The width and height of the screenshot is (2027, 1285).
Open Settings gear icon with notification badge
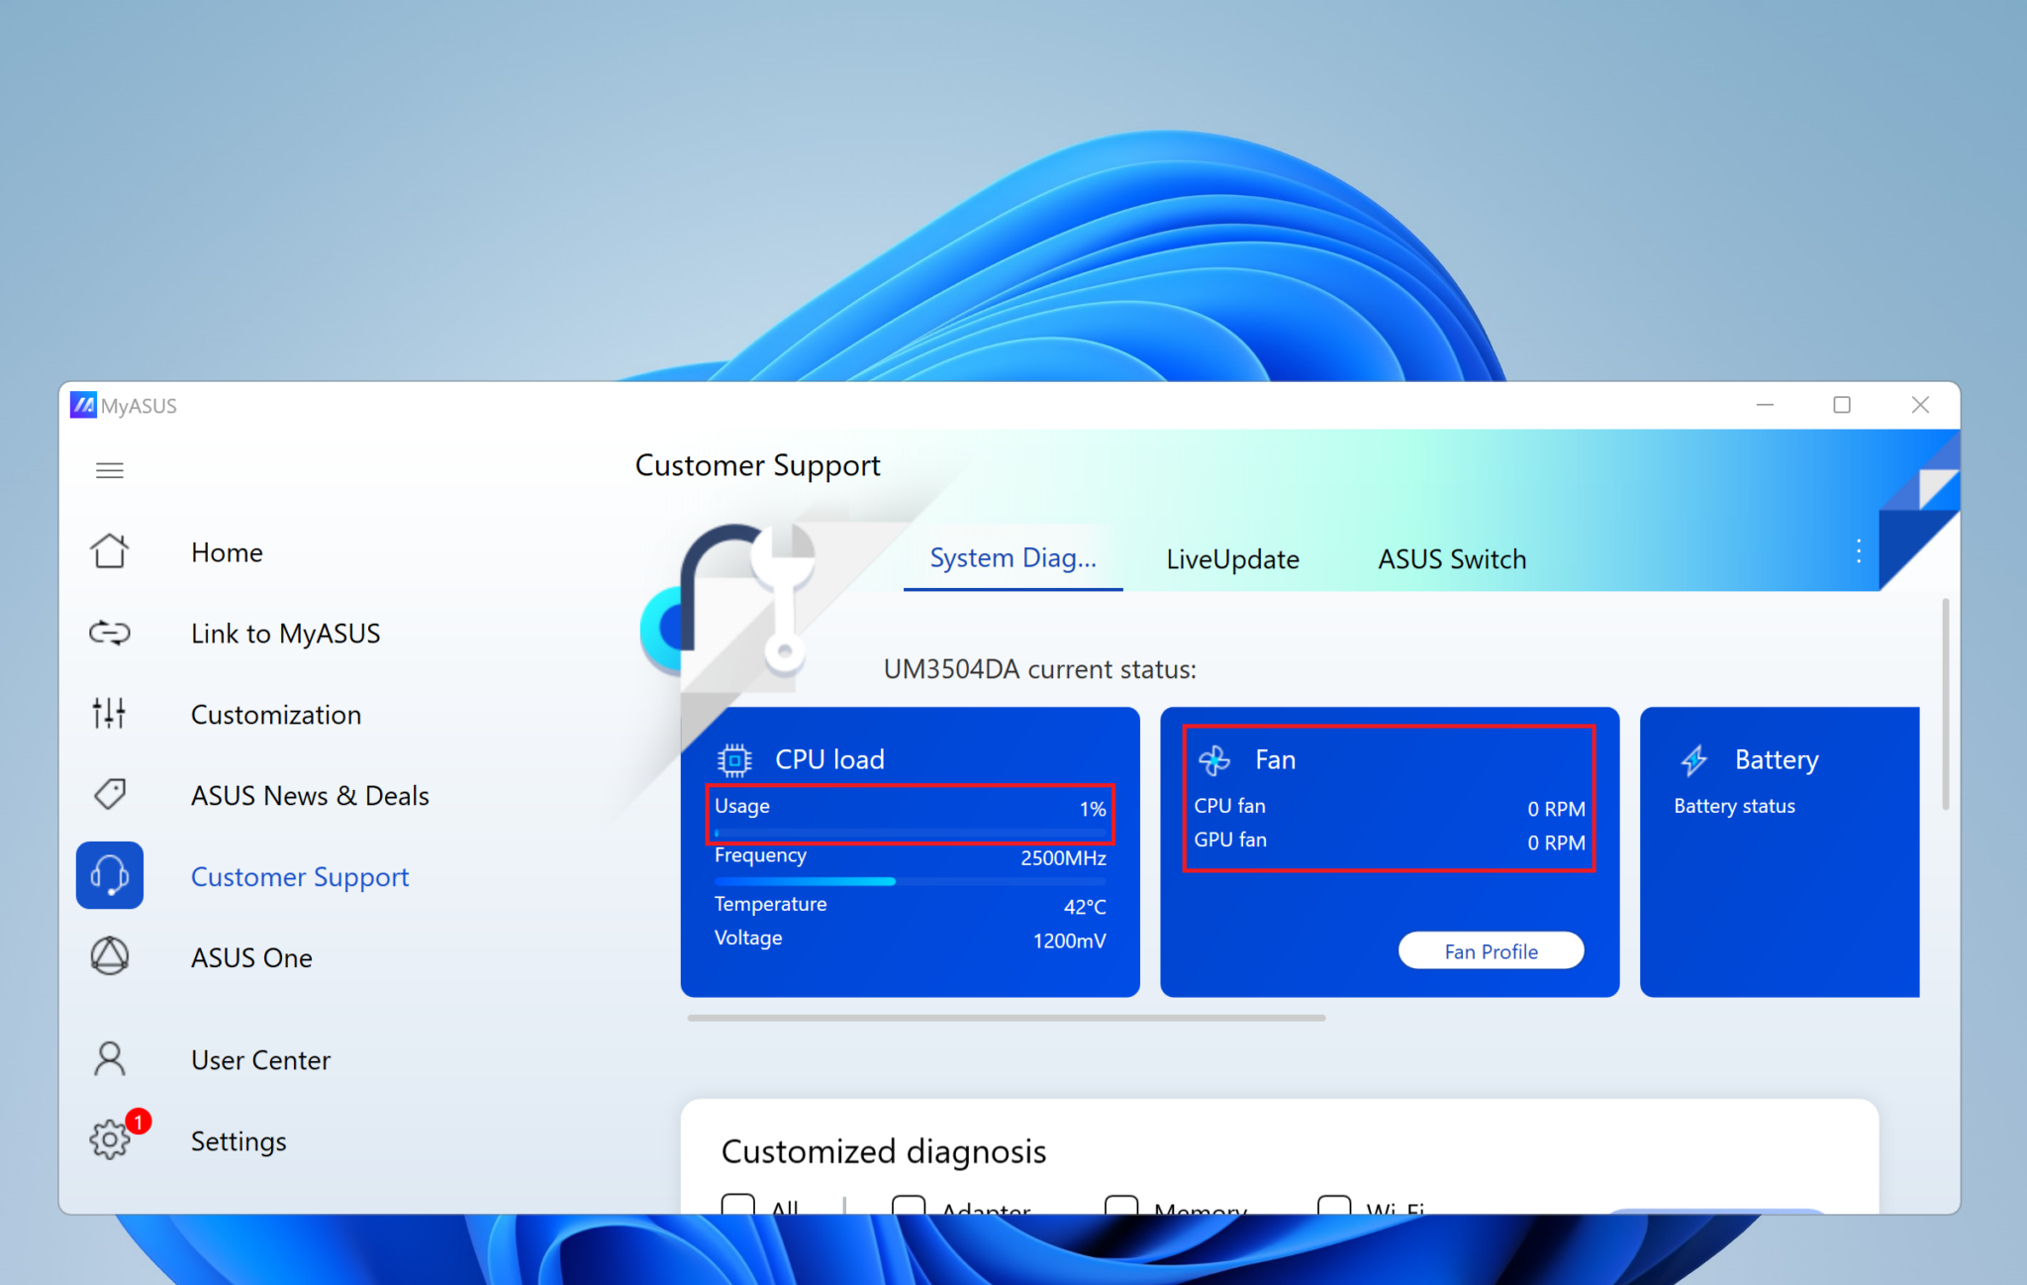point(110,1139)
